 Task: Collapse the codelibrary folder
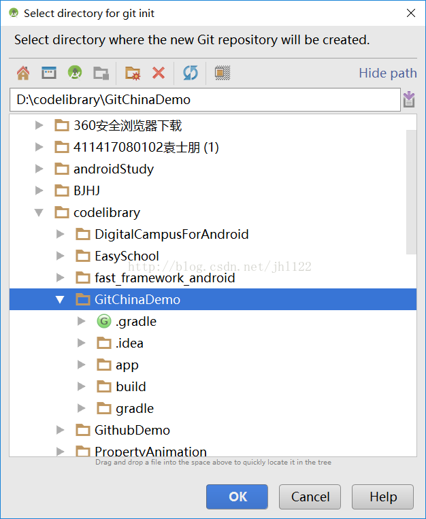coord(39,212)
